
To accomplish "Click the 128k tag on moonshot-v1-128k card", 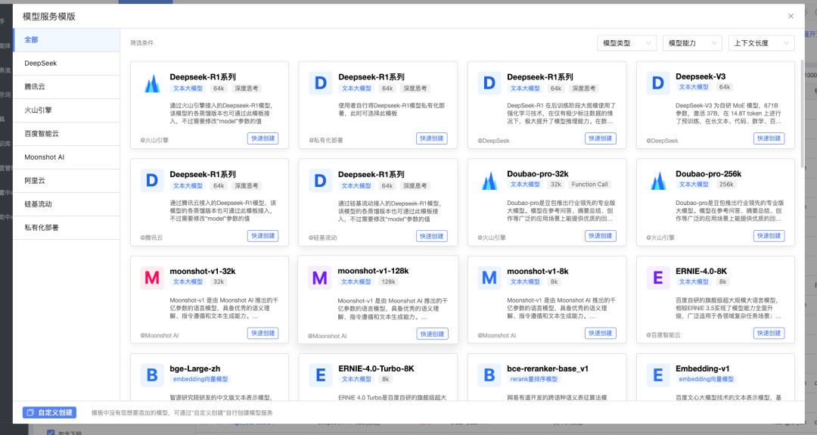I will 387,282.
